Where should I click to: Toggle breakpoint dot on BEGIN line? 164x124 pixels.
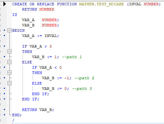click(x=4, y=30)
